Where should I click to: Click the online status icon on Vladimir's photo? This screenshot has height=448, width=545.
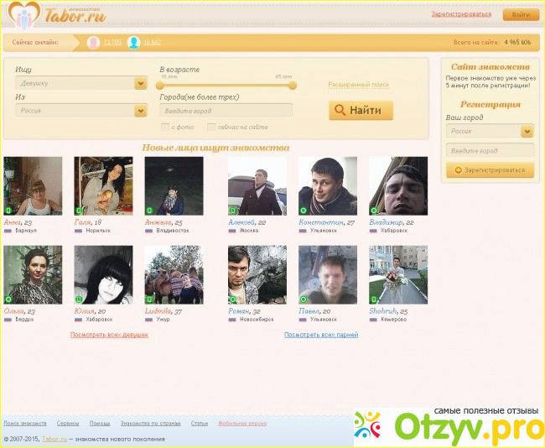tap(374, 210)
